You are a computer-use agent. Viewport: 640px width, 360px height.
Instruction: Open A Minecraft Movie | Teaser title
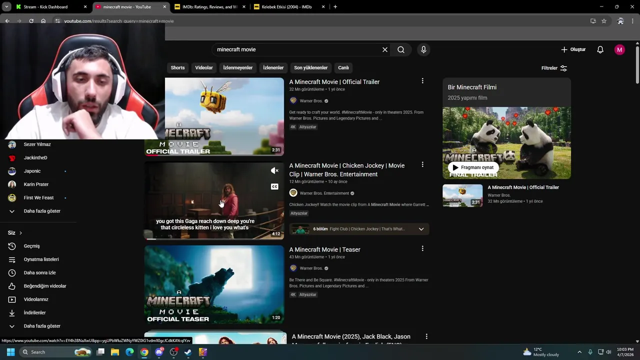pyautogui.click(x=324, y=249)
